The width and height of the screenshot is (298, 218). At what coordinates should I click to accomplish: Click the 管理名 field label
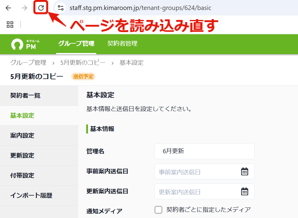pyautogui.click(x=95, y=151)
